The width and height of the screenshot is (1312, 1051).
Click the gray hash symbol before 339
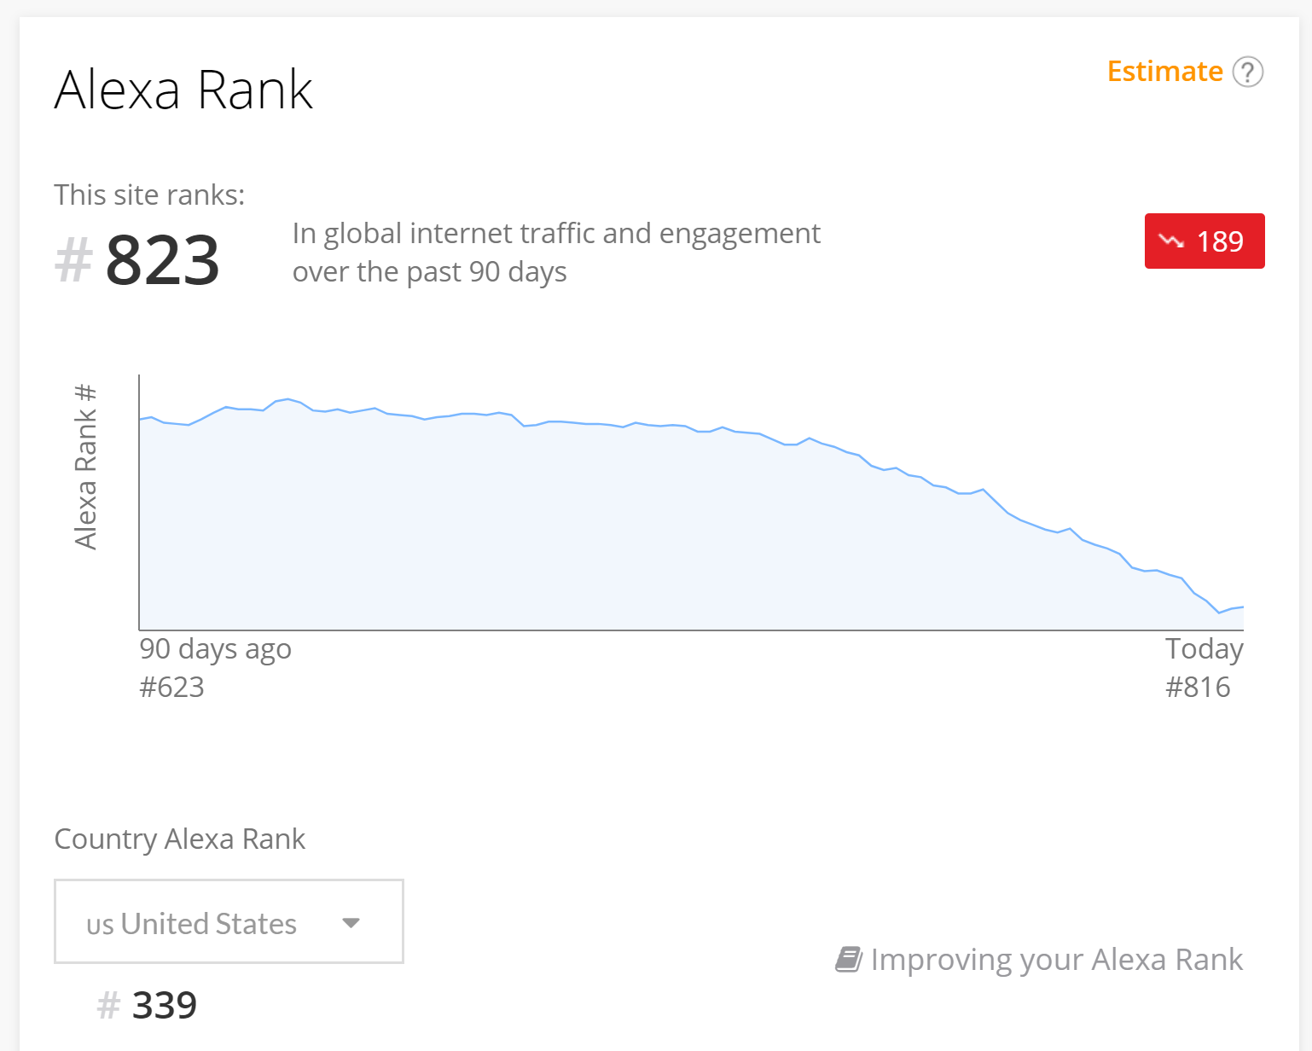(108, 1005)
